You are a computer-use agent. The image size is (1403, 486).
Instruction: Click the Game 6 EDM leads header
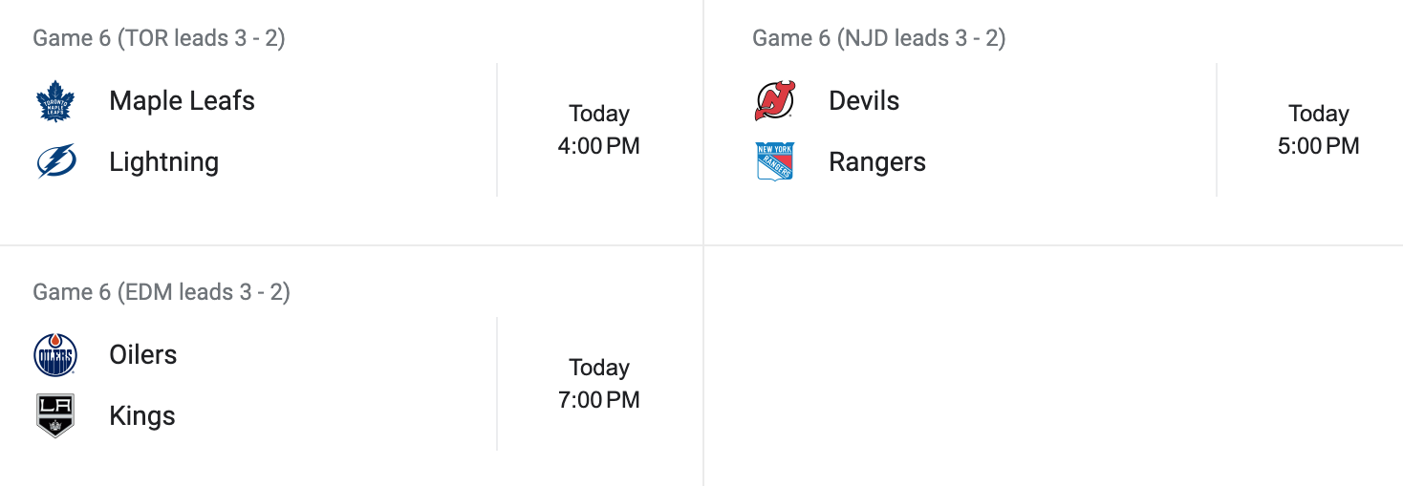pyautogui.click(x=161, y=291)
